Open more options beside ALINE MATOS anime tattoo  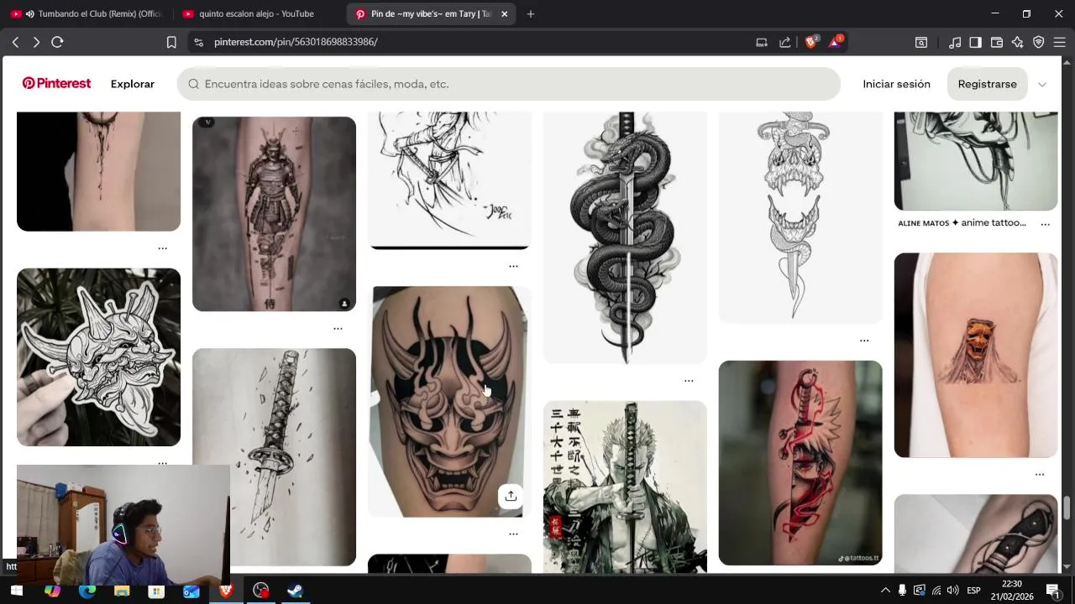pos(1046,224)
